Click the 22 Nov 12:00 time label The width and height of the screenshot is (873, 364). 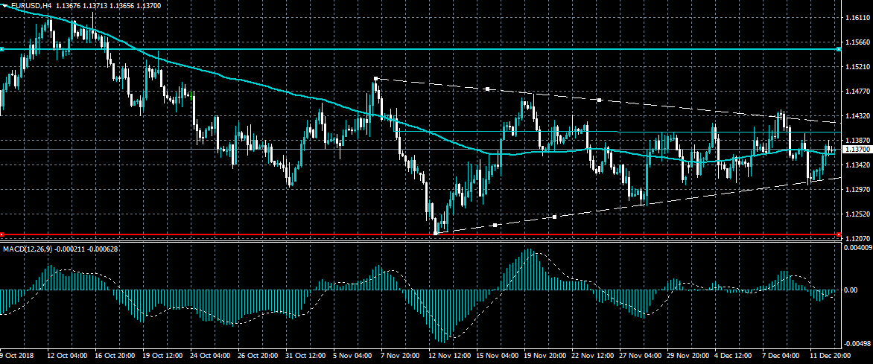(592, 355)
